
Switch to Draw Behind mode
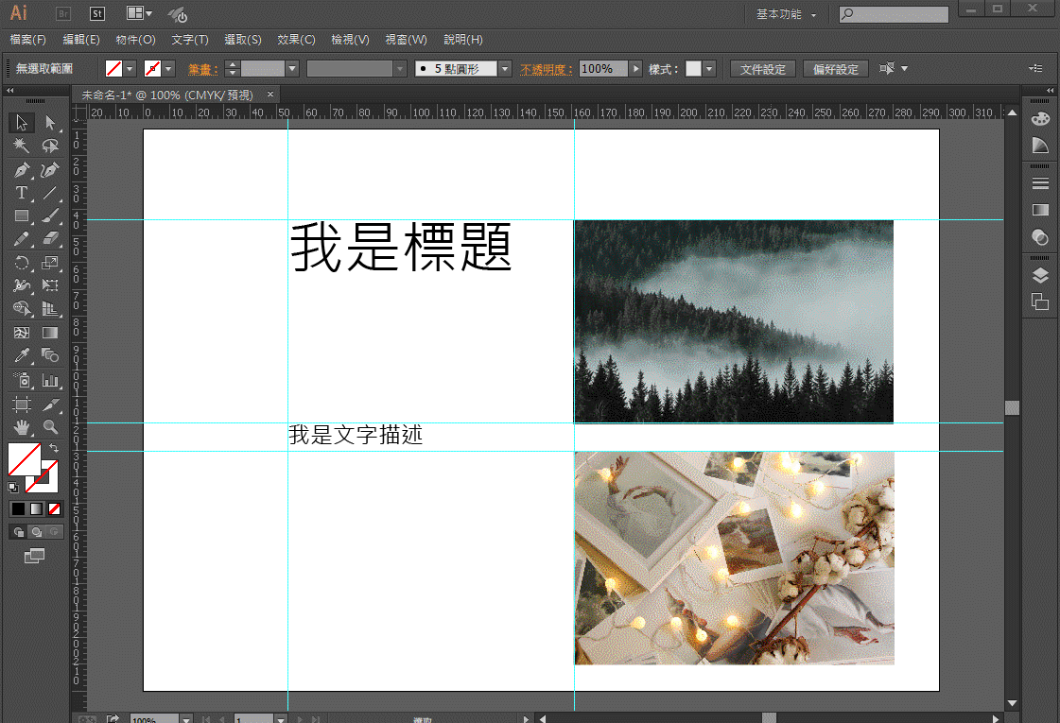pyautogui.click(x=37, y=532)
